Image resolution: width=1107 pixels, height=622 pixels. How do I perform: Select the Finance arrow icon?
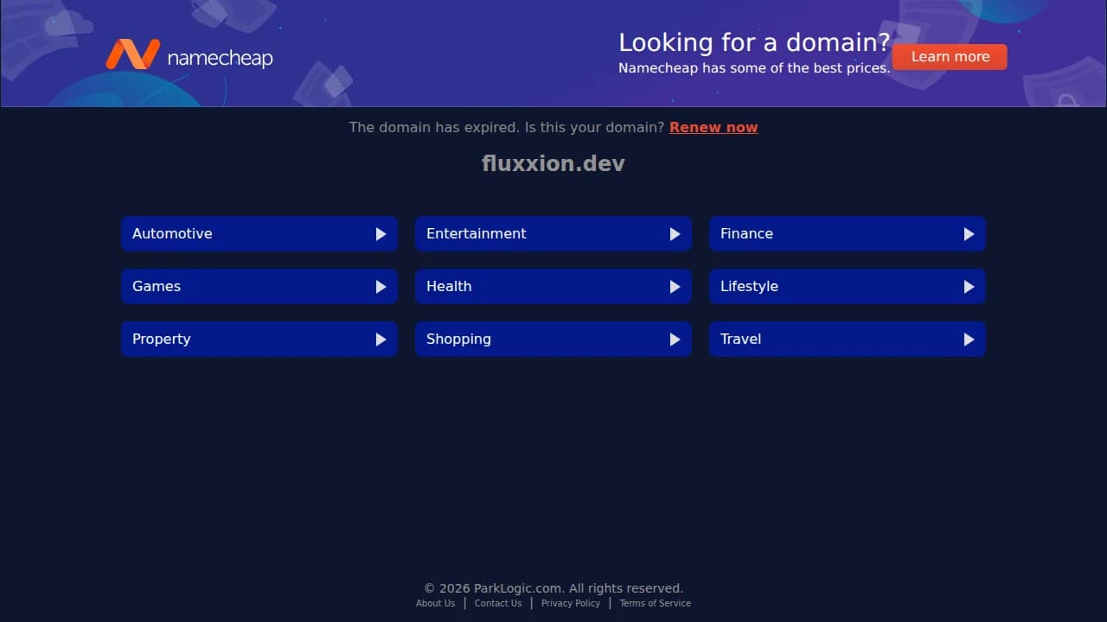click(x=969, y=233)
